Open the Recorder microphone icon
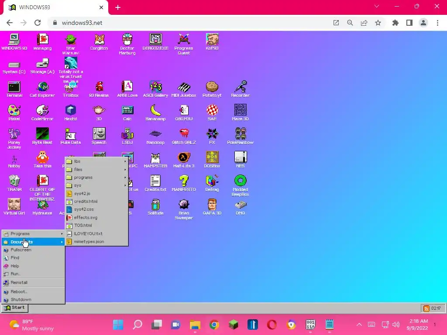 240,89
